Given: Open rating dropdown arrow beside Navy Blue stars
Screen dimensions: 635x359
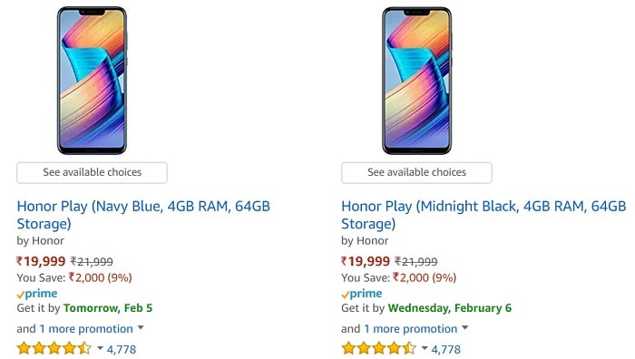Looking at the screenshot, I should [x=100, y=348].
